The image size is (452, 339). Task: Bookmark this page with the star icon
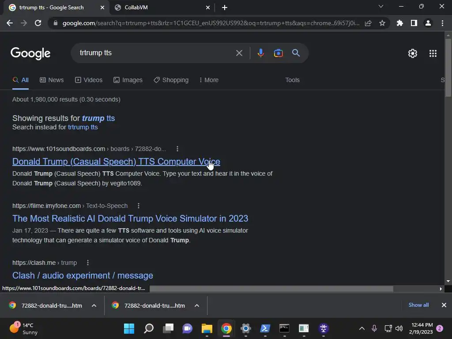click(382, 23)
